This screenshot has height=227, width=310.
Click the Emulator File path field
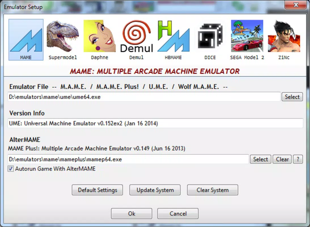pyautogui.click(x=144, y=97)
